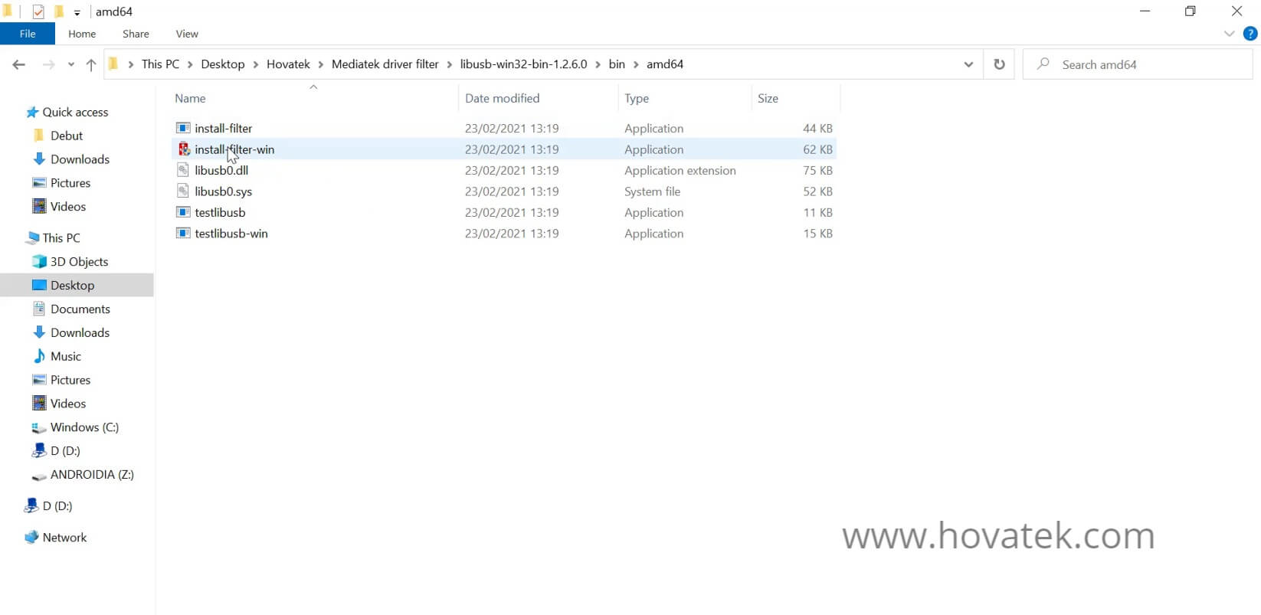Expand the recent locations dropdown
This screenshot has width=1261, height=615.
tap(71, 65)
